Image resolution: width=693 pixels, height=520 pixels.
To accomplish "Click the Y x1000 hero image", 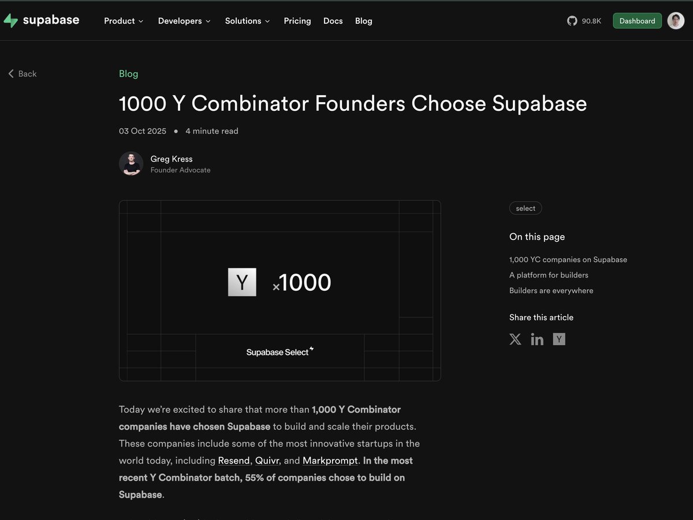I will [280, 290].
